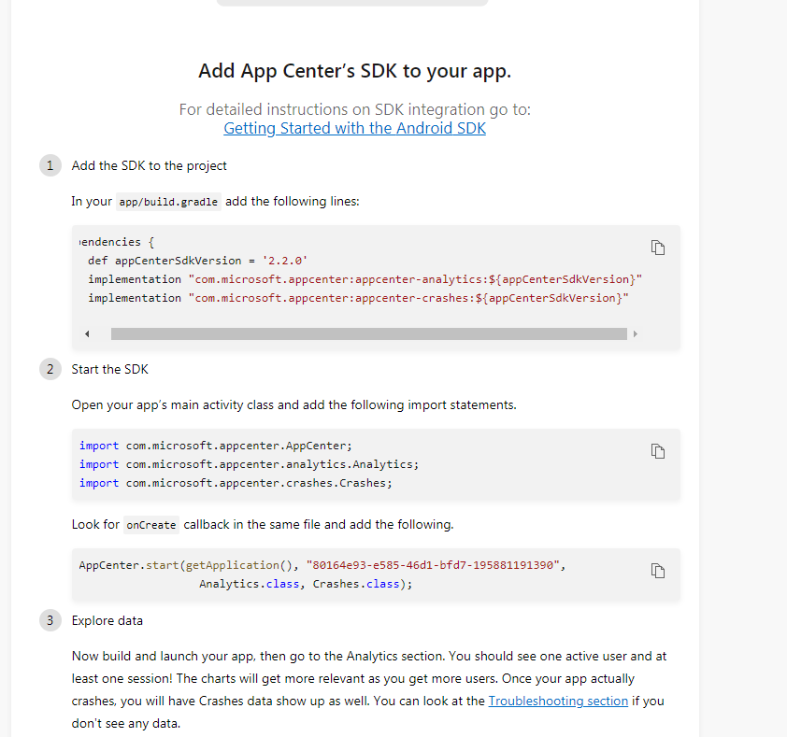Click the right arrow of code scrollbar
This screenshot has width=787, height=737.
tap(635, 333)
